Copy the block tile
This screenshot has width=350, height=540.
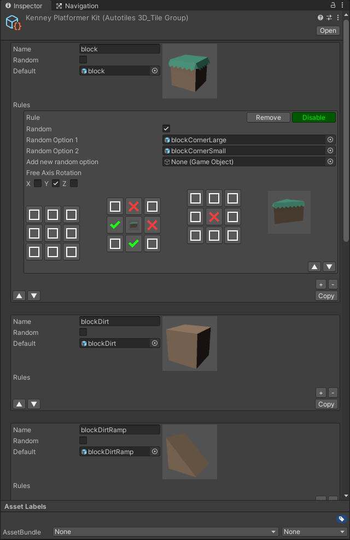[x=326, y=296]
